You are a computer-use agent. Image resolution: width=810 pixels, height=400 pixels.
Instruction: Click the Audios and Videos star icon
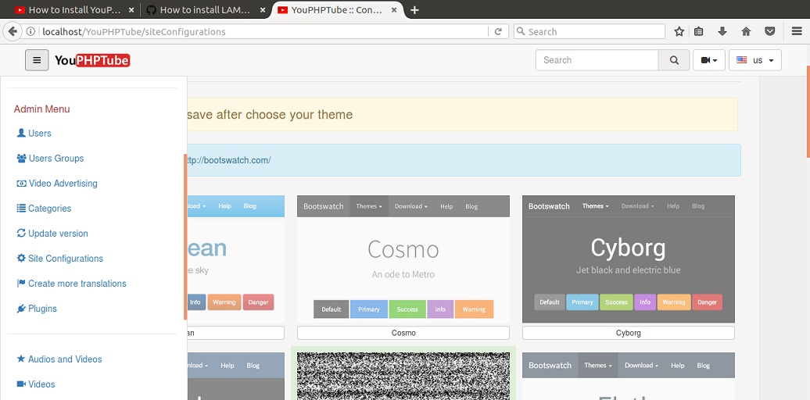pyautogui.click(x=21, y=359)
